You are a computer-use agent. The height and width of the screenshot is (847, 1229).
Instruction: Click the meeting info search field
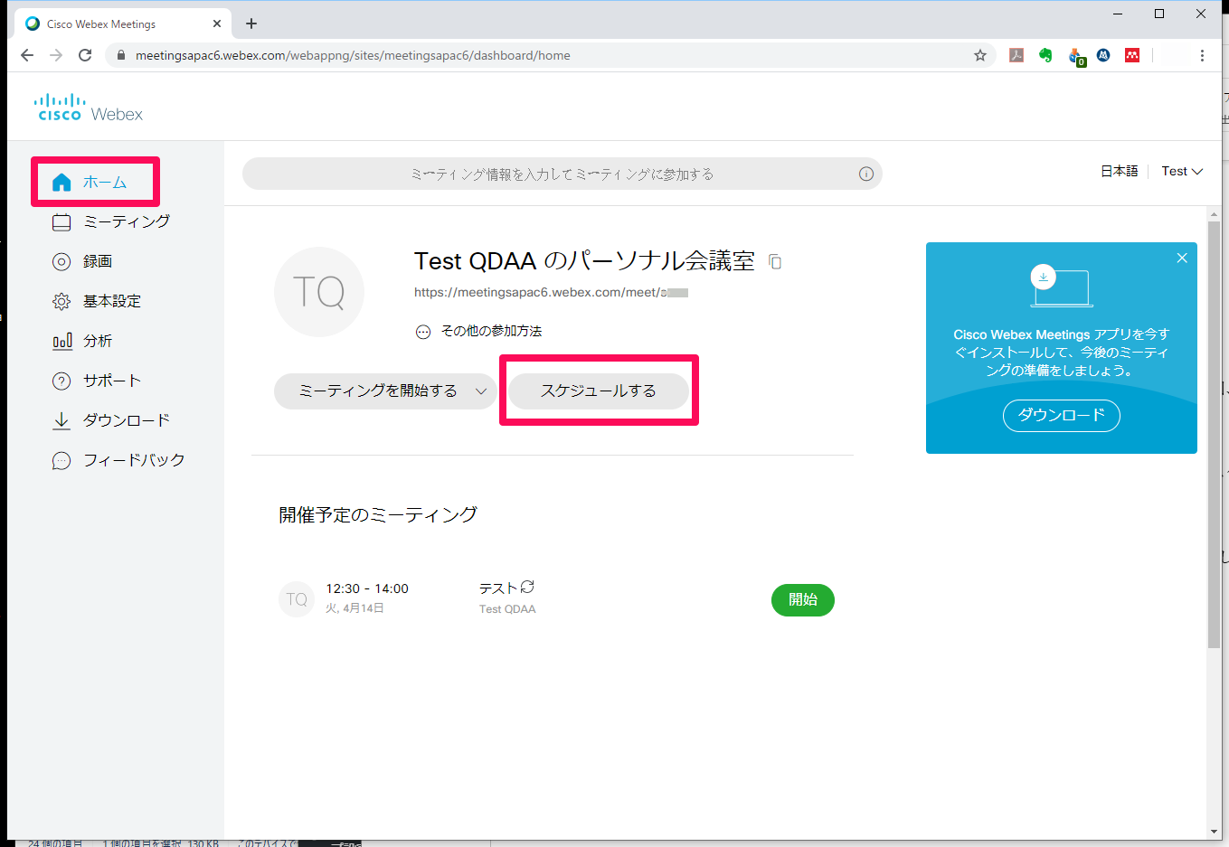pos(562,174)
